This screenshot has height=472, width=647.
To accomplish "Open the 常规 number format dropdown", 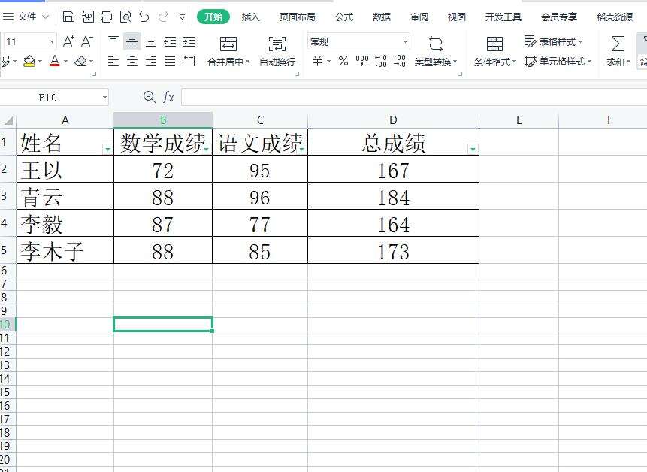I will coord(405,40).
